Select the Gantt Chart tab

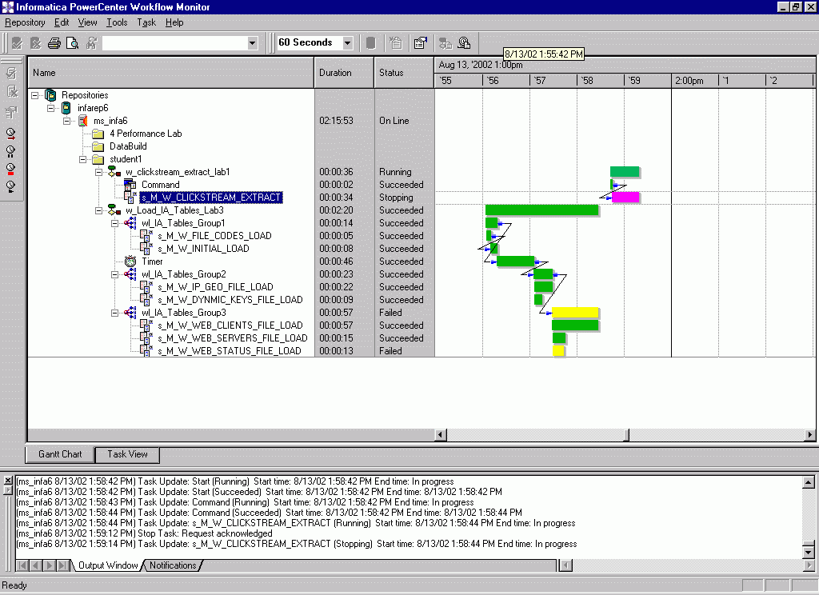point(60,454)
